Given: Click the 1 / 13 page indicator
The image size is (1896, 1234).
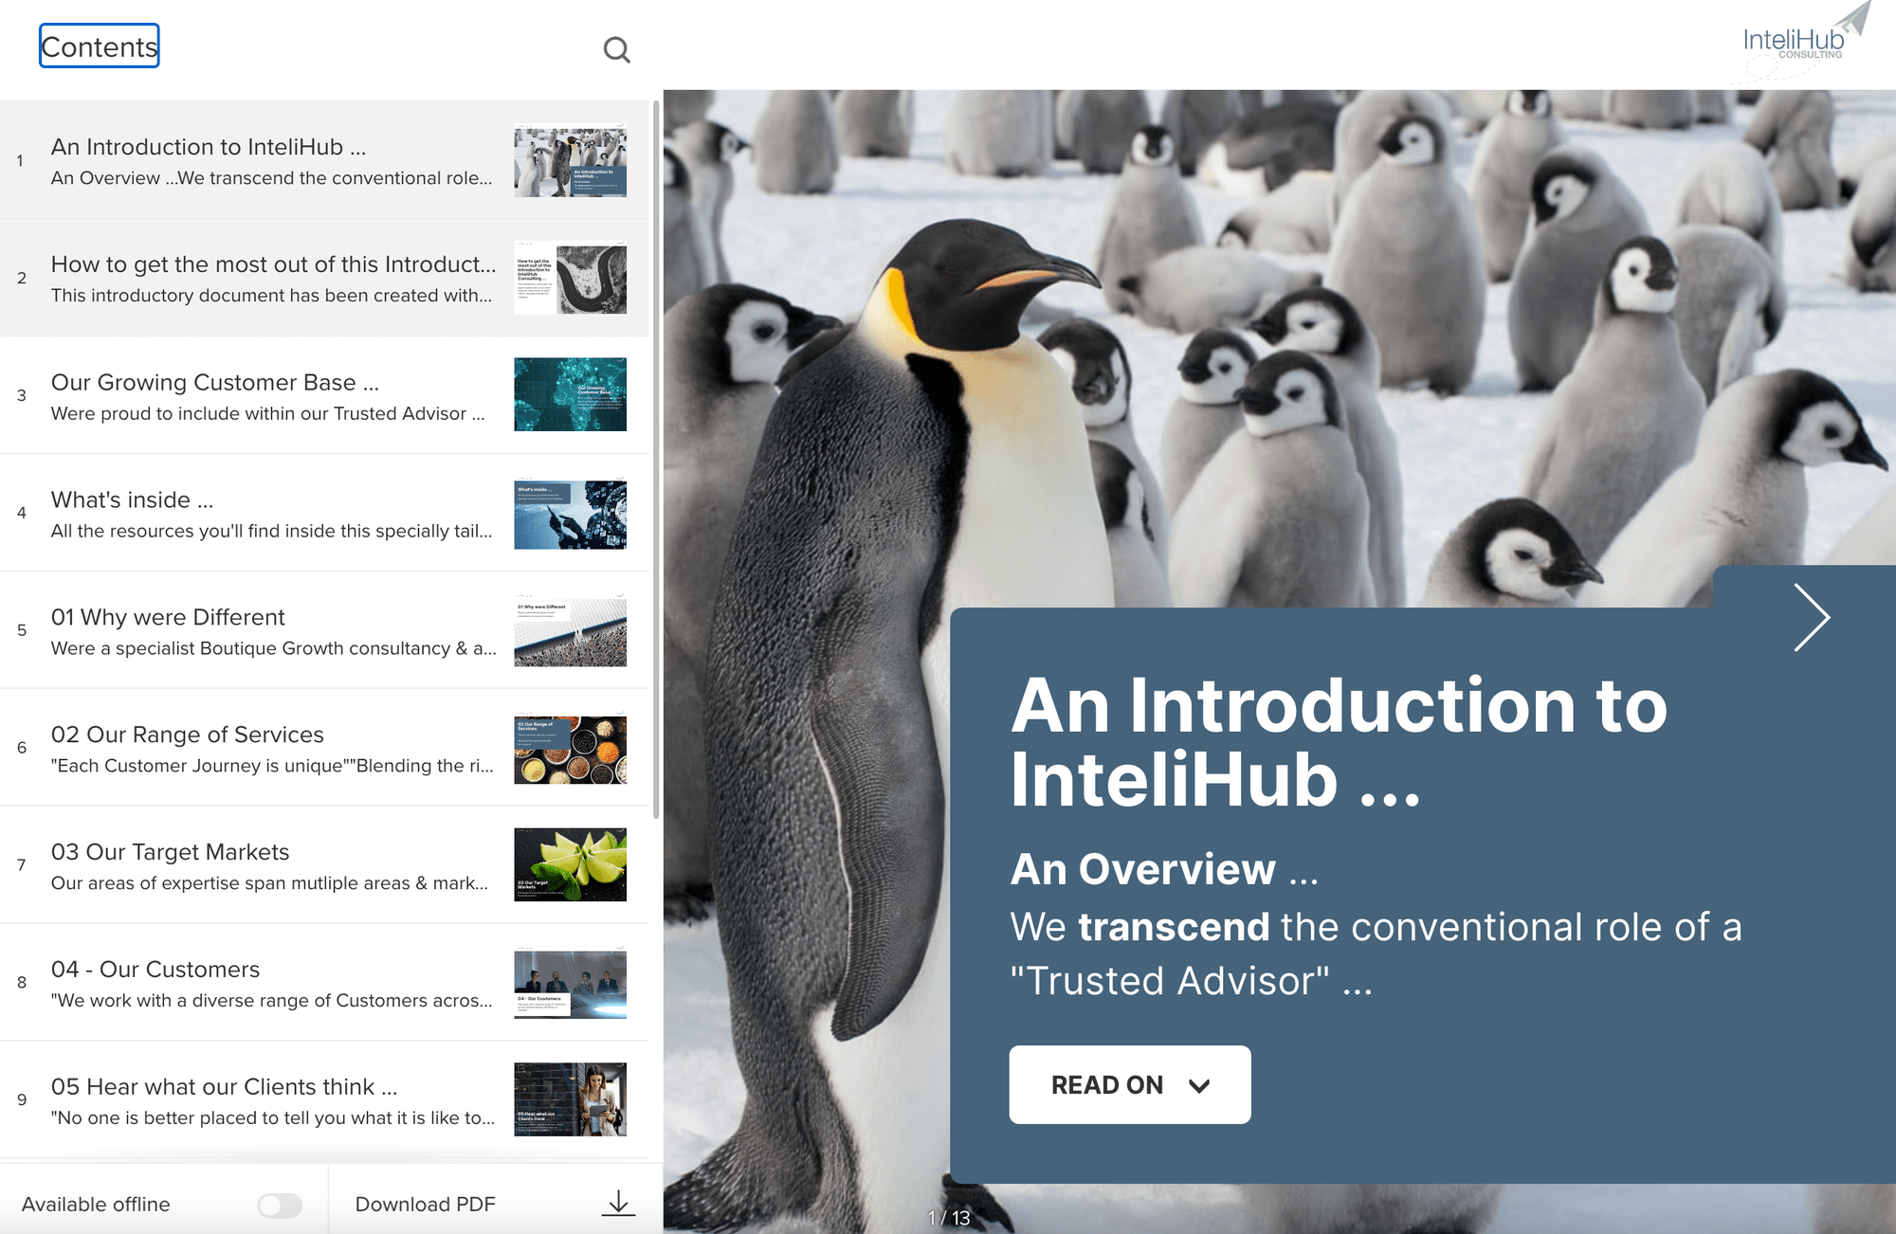Looking at the screenshot, I should point(949,1218).
